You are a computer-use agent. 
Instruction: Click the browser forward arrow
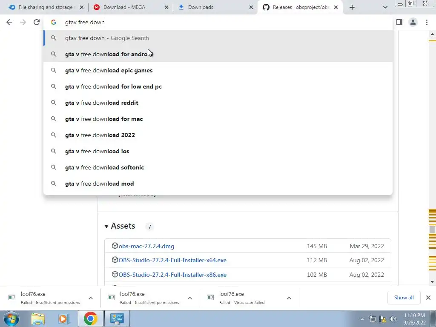[x=23, y=22]
